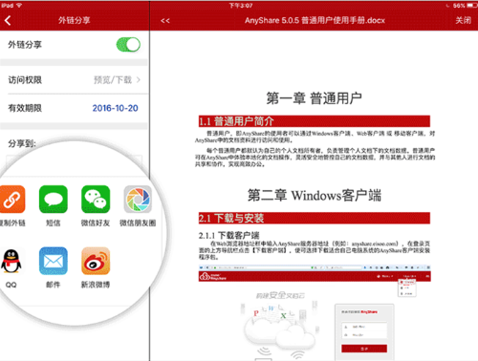Change the 2016-10-20 expiry date
Screen dimensions: 478x361
pyautogui.click(x=115, y=108)
